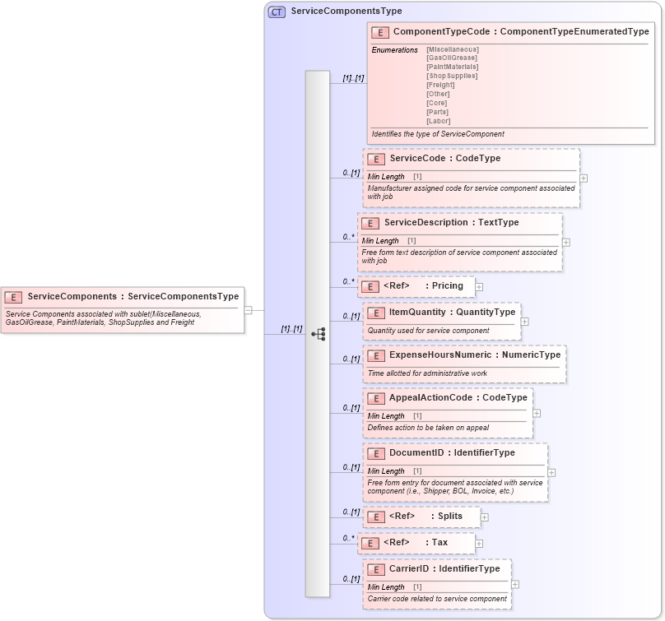Select the ExpenseHoursNumeric element icon

(375, 355)
